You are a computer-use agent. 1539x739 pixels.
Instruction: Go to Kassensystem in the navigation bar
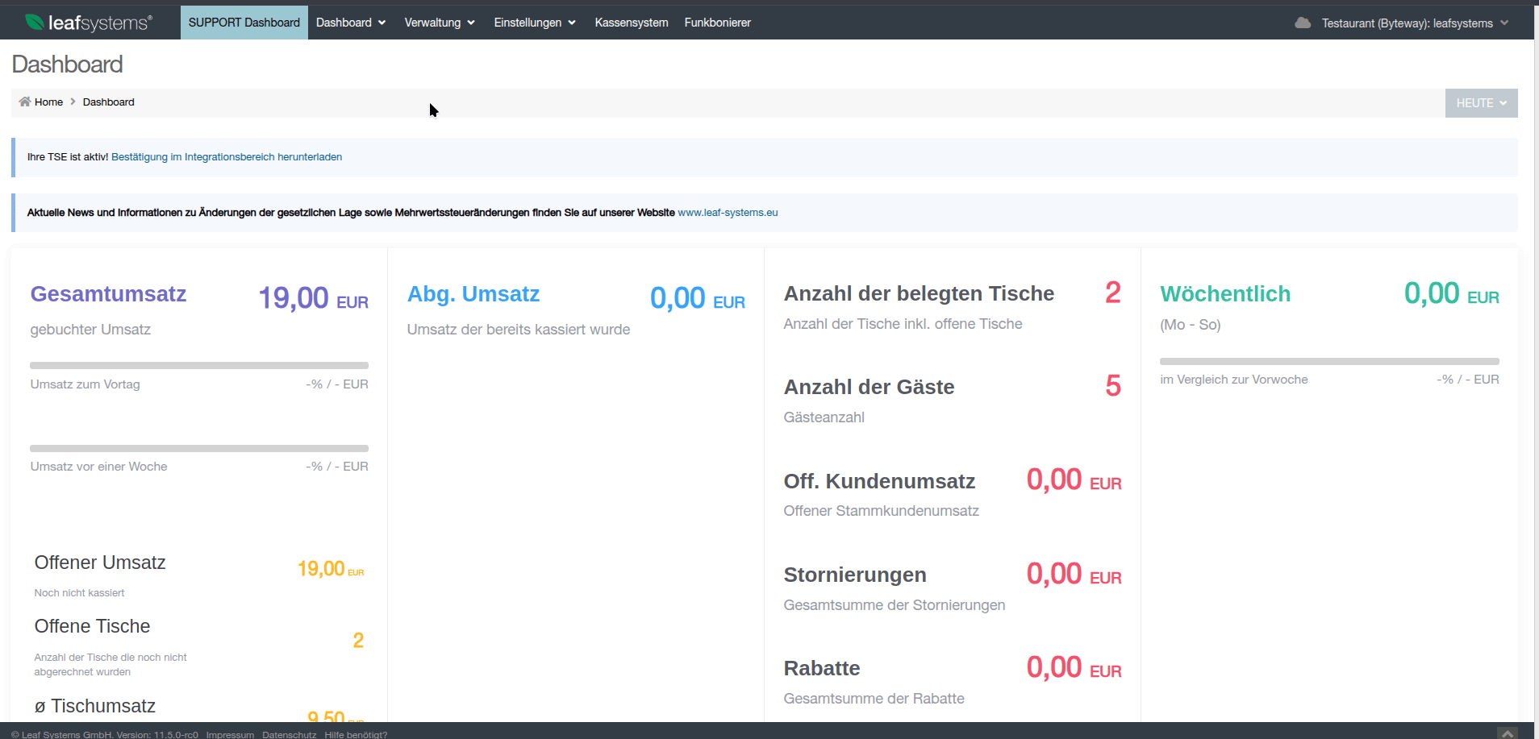[x=631, y=23]
